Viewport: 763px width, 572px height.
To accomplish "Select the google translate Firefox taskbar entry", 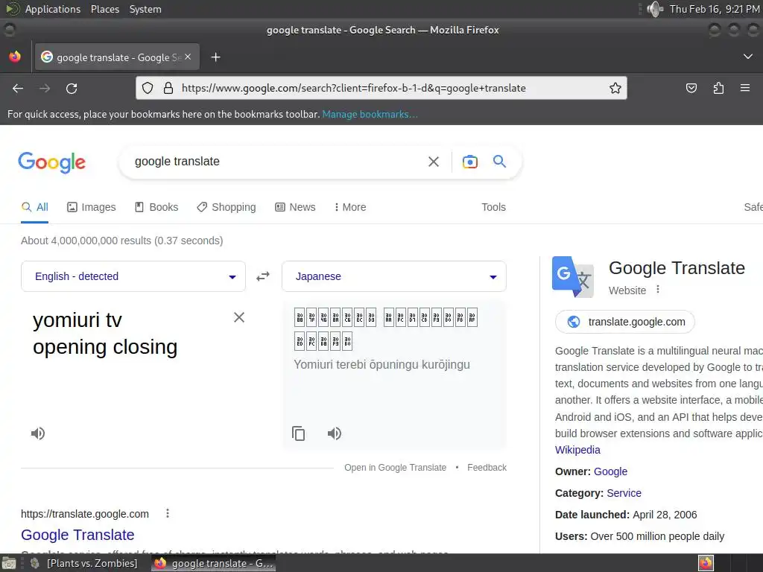I will (x=214, y=563).
